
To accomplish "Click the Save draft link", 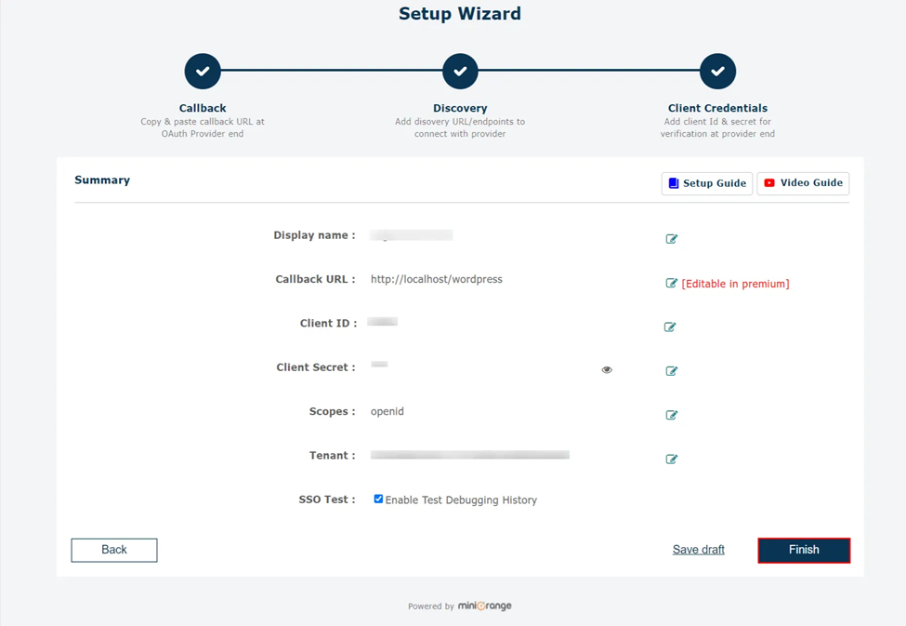I will point(698,550).
